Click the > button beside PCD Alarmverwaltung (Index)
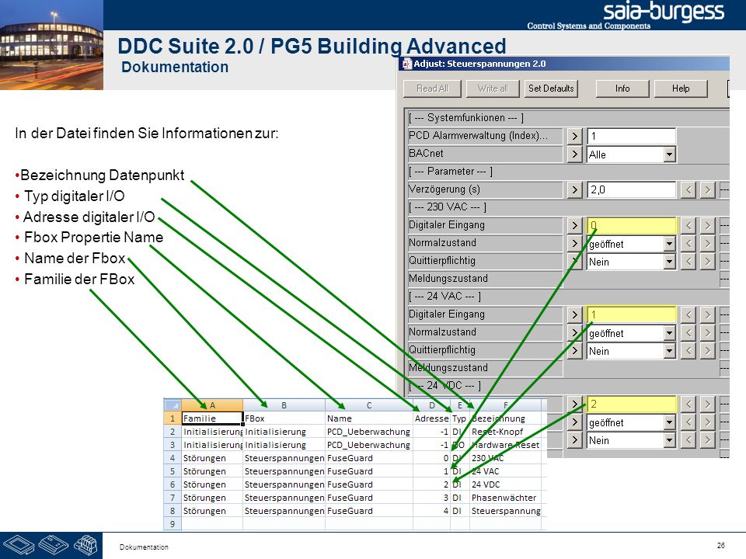The height and width of the screenshot is (559, 746). pyautogui.click(x=574, y=137)
